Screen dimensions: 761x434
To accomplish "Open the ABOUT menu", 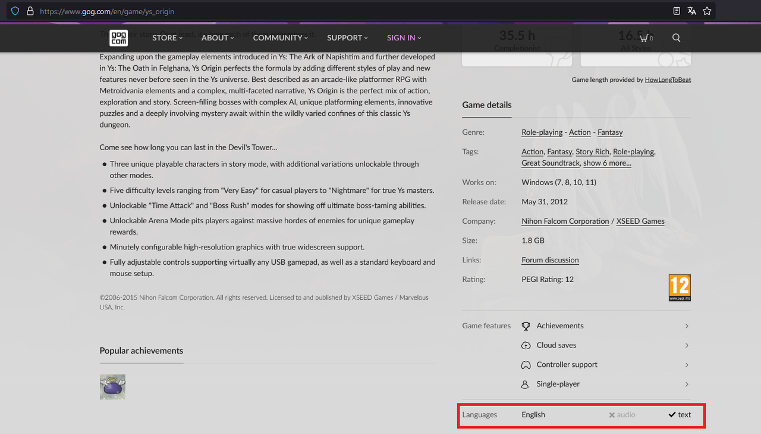I will pos(218,37).
